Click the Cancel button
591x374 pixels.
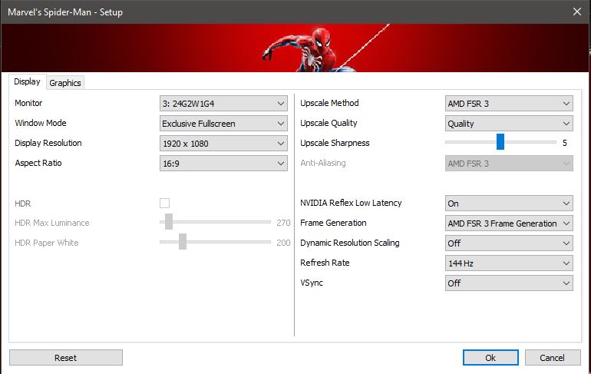(553, 357)
